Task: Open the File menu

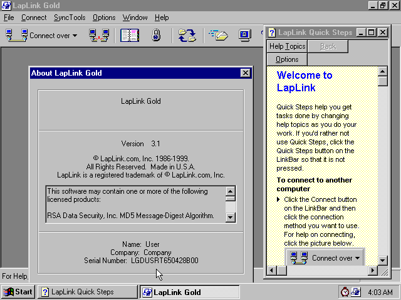Action: (9, 17)
